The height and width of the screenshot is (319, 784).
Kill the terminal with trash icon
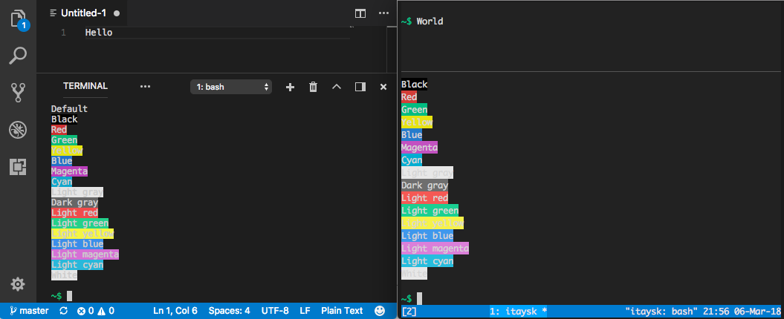313,87
